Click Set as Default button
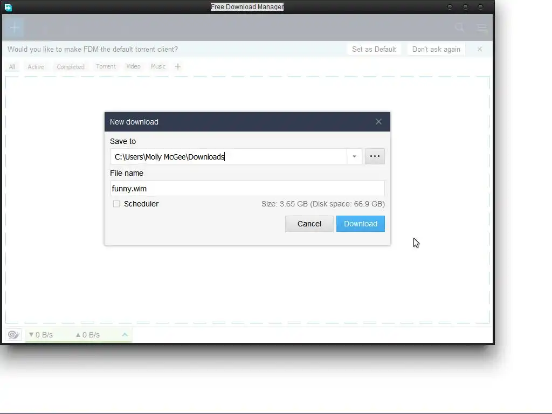552x414 pixels. (x=374, y=49)
